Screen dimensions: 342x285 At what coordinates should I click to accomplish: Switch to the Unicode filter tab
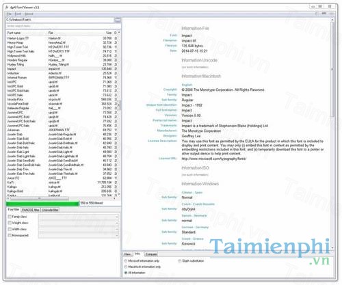[x=50, y=210]
